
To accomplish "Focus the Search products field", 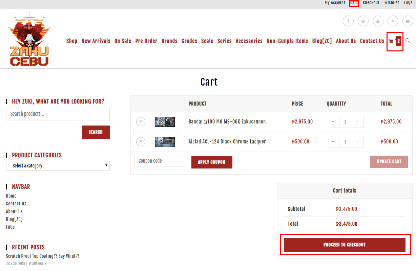I will point(58,114).
